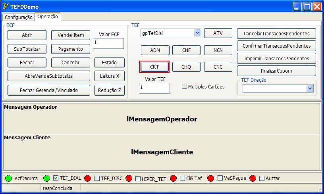Click Fechar Gerencial/Vinculado button
Screen dimensions: 324x194
coord(49,90)
